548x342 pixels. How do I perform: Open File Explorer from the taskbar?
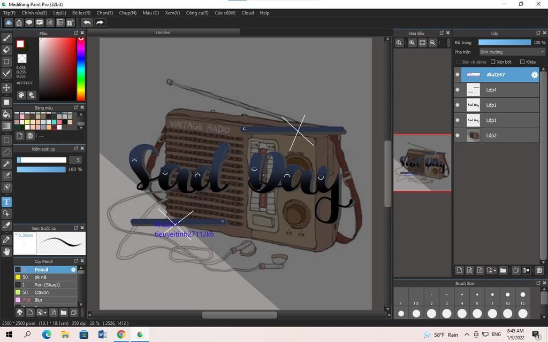(65, 335)
